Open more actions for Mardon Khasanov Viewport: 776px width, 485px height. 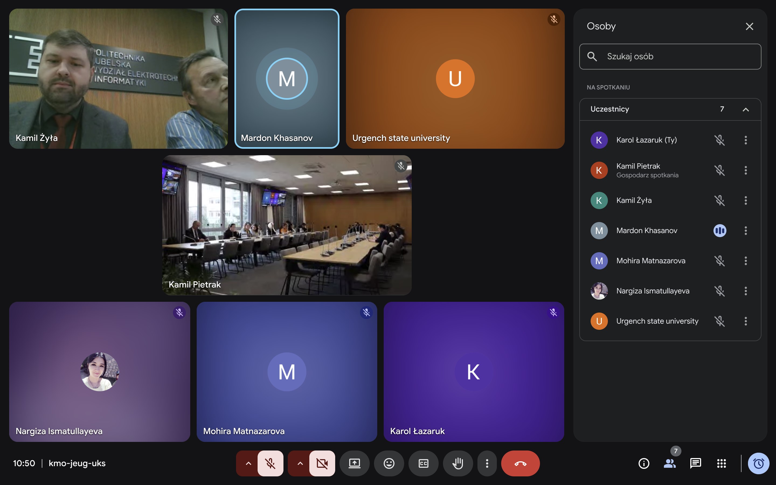(746, 231)
